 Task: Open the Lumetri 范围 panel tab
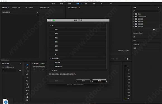coord(16,8)
